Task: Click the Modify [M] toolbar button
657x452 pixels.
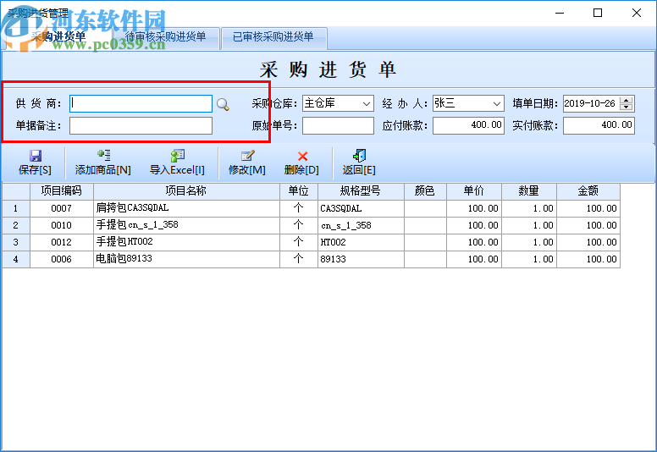Action: coord(246,163)
